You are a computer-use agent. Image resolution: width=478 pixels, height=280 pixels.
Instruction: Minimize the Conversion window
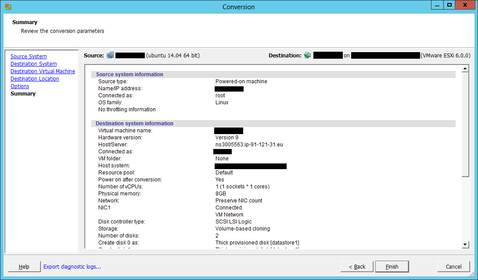437,5
